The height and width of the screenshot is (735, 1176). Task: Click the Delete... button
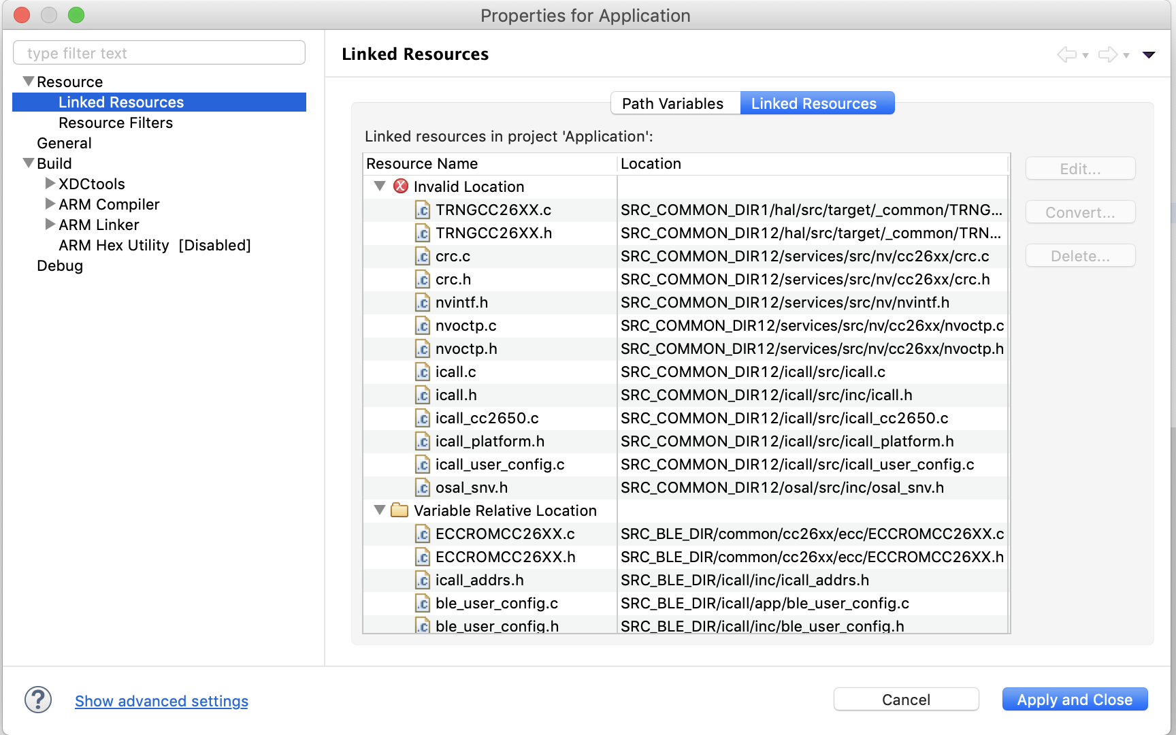coord(1080,256)
